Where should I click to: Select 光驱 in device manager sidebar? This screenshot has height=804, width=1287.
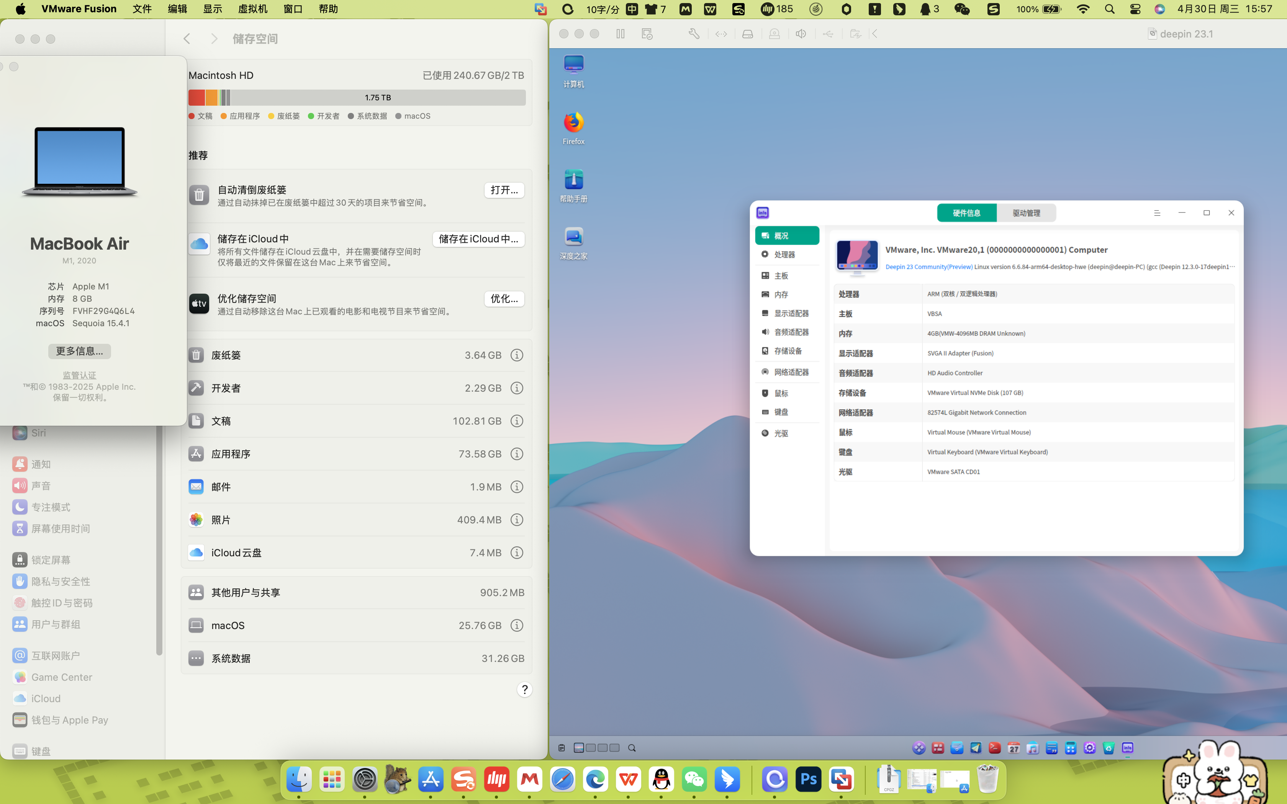[x=786, y=433]
